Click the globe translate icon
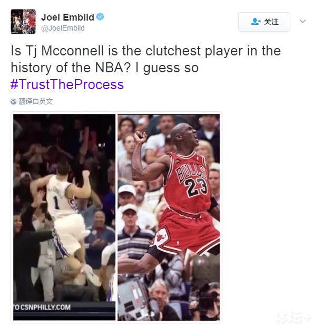The image size is (312, 325). pyautogui.click(x=14, y=101)
